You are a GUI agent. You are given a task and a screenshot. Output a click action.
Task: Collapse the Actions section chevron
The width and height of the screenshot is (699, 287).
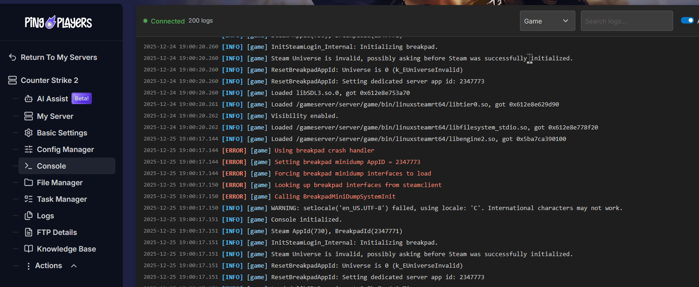coord(73,266)
